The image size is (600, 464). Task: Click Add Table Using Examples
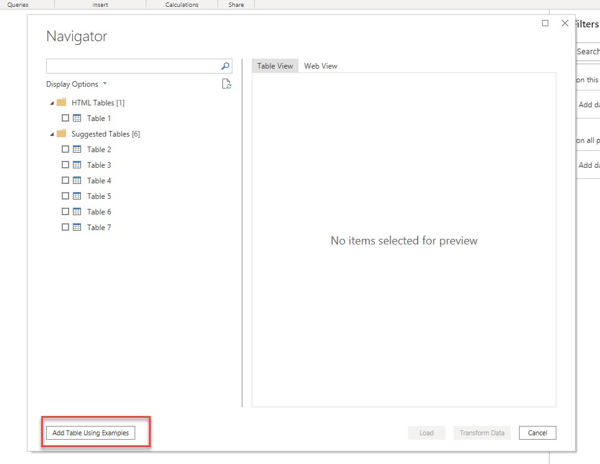point(90,432)
